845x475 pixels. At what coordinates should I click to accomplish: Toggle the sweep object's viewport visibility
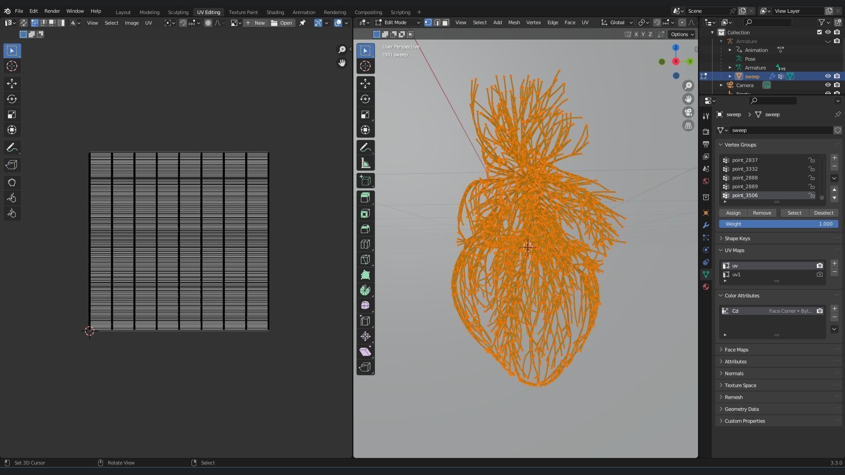click(x=828, y=77)
